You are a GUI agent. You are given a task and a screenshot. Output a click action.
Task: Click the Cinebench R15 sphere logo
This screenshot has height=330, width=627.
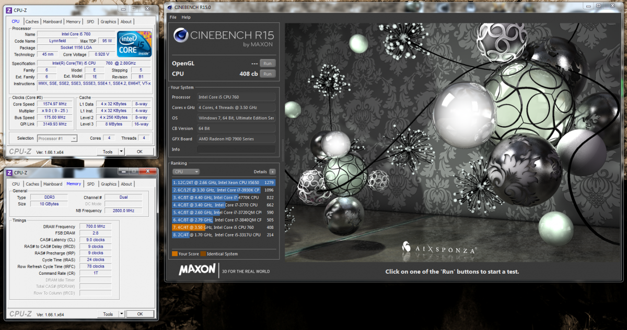(180, 36)
